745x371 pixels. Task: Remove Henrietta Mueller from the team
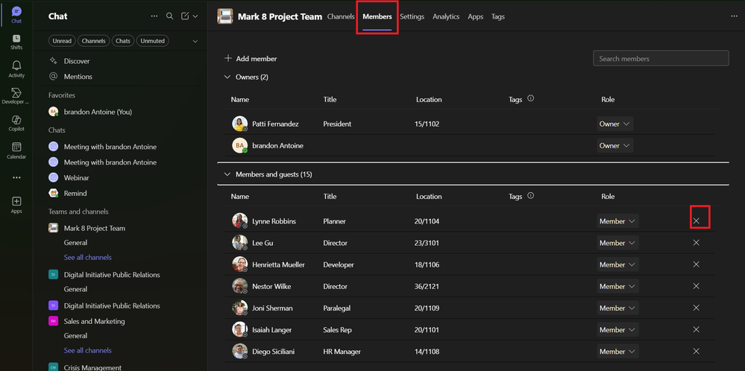point(696,264)
